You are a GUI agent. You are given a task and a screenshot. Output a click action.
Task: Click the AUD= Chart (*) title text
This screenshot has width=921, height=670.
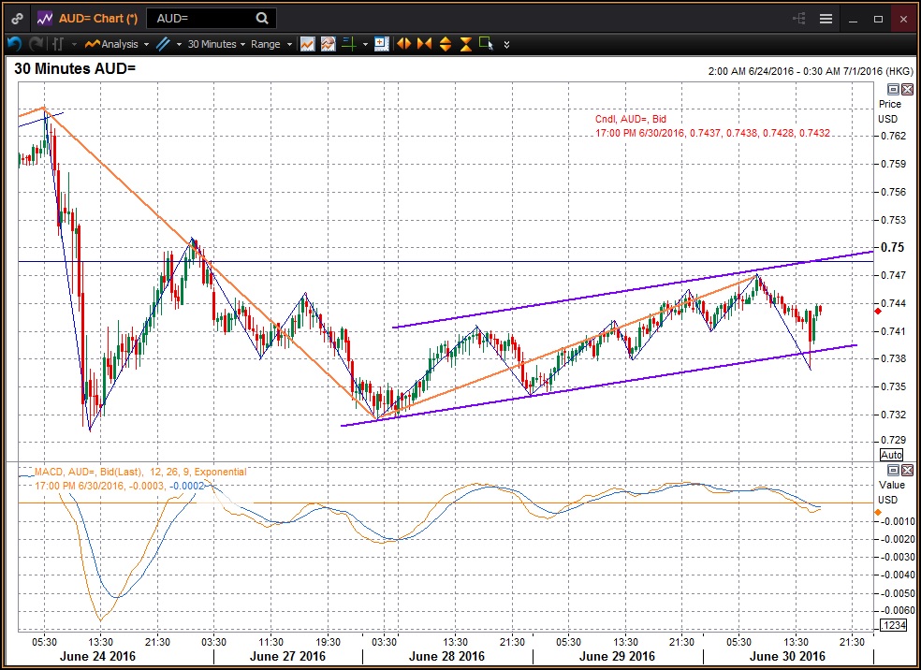98,18
